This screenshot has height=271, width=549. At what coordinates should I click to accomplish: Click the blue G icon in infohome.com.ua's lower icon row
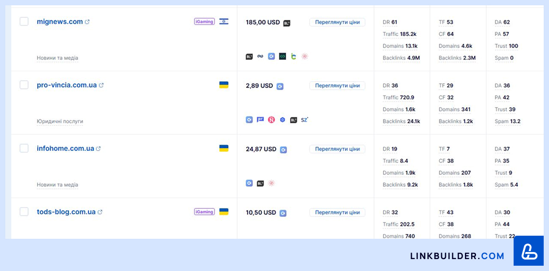point(249,183)
